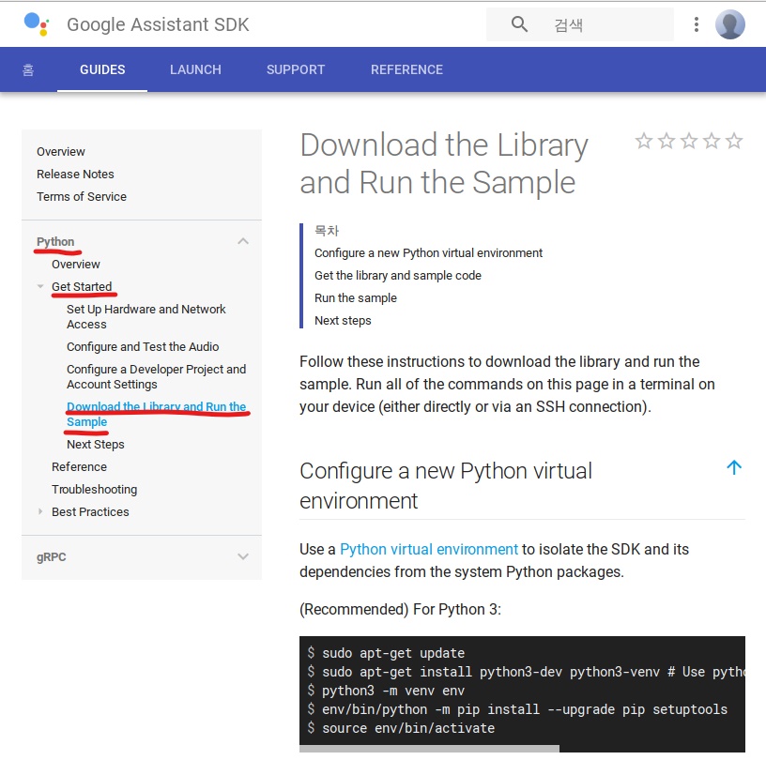Click the back-to-top arrow icon

734,467
